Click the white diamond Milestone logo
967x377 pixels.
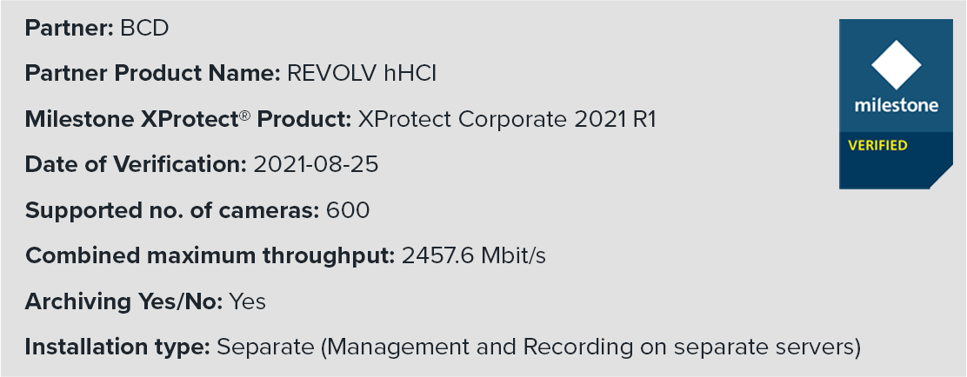tap(896, 64)
